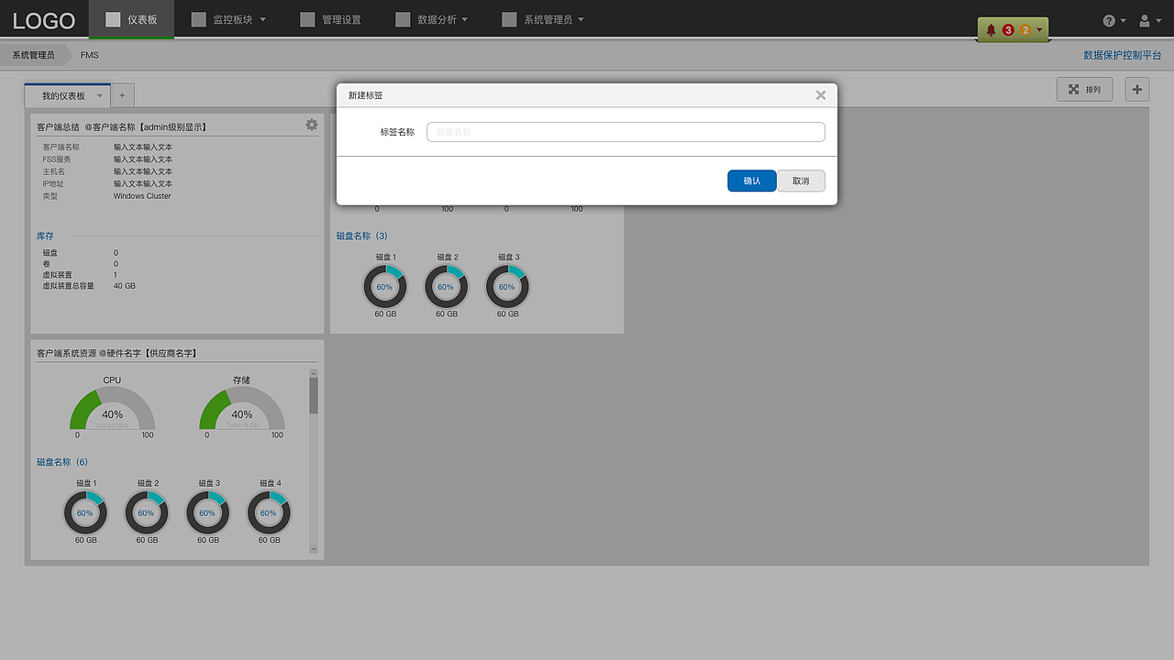The height and width of the screenshot is (660, 1174).
Task: Click the orange badge showing 2 warnings
Action: pos(1025,30)
